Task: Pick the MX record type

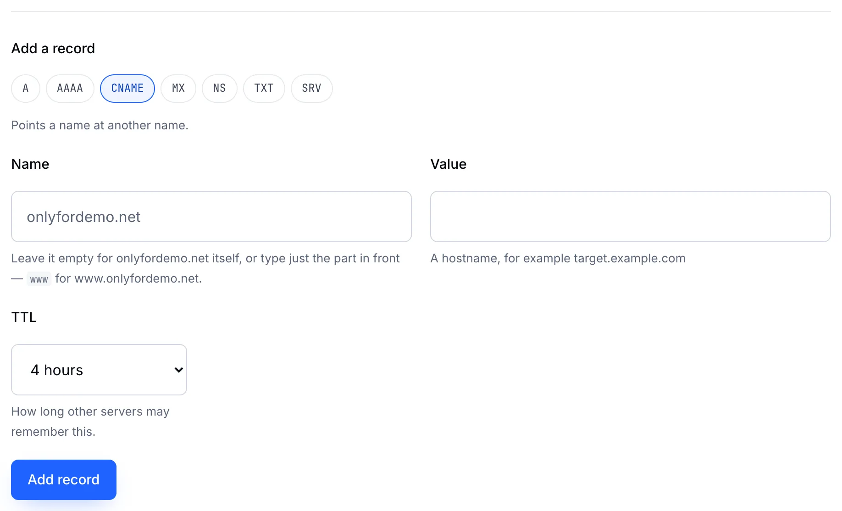Action: [x=178, y=88]
